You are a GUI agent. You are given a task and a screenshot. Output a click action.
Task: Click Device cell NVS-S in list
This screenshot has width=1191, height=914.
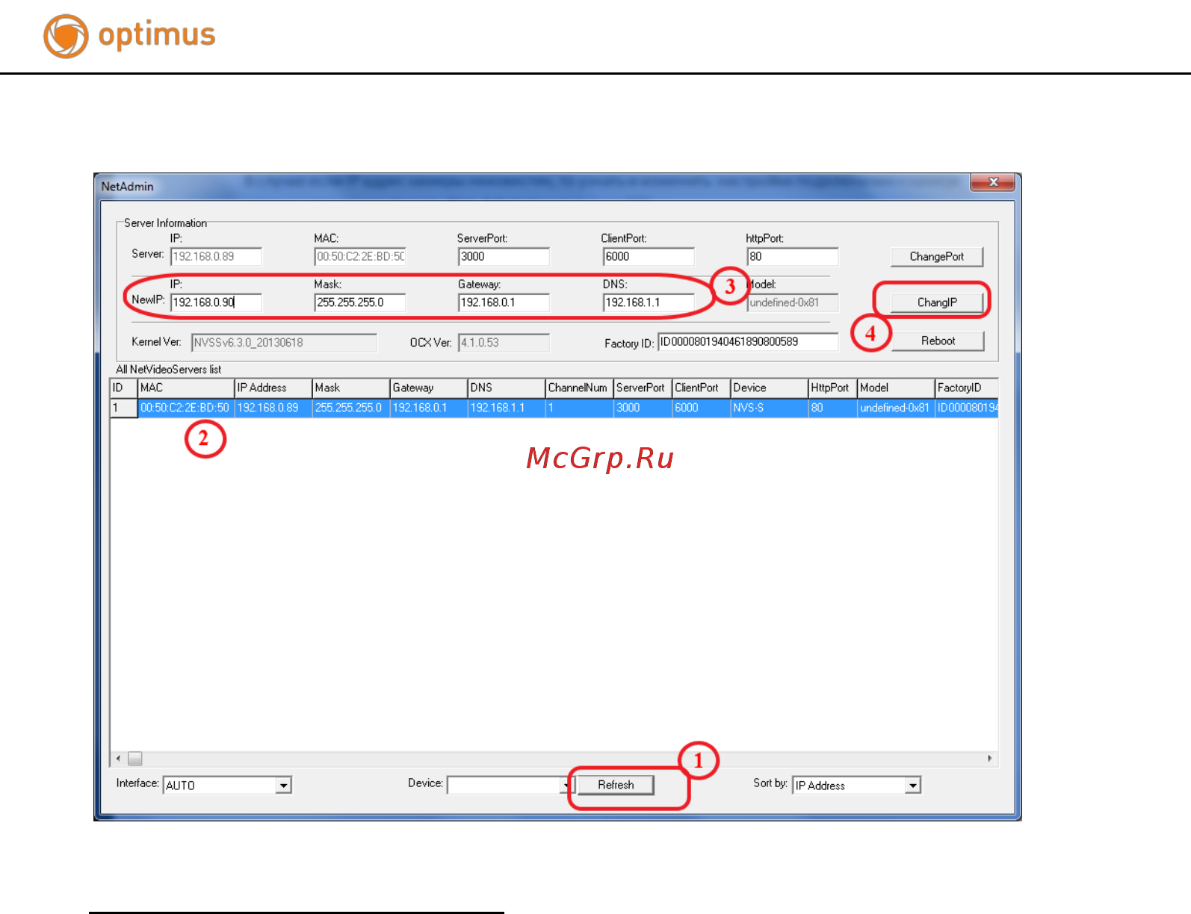coord(769,408)
